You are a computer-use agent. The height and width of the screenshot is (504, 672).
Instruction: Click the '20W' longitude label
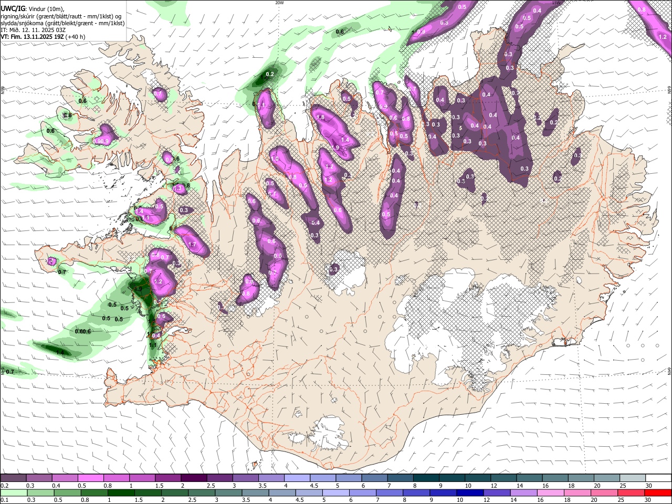[280, 3]
